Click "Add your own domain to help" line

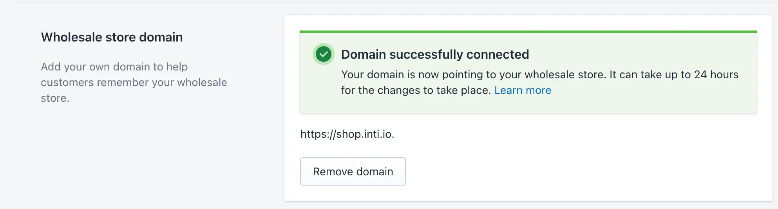point(114,67)
